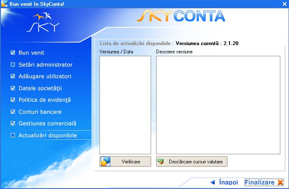Toggle the Gestiunea comercială checkbox
The height and width of the screenshot is (189, 289).
(13, 123)
